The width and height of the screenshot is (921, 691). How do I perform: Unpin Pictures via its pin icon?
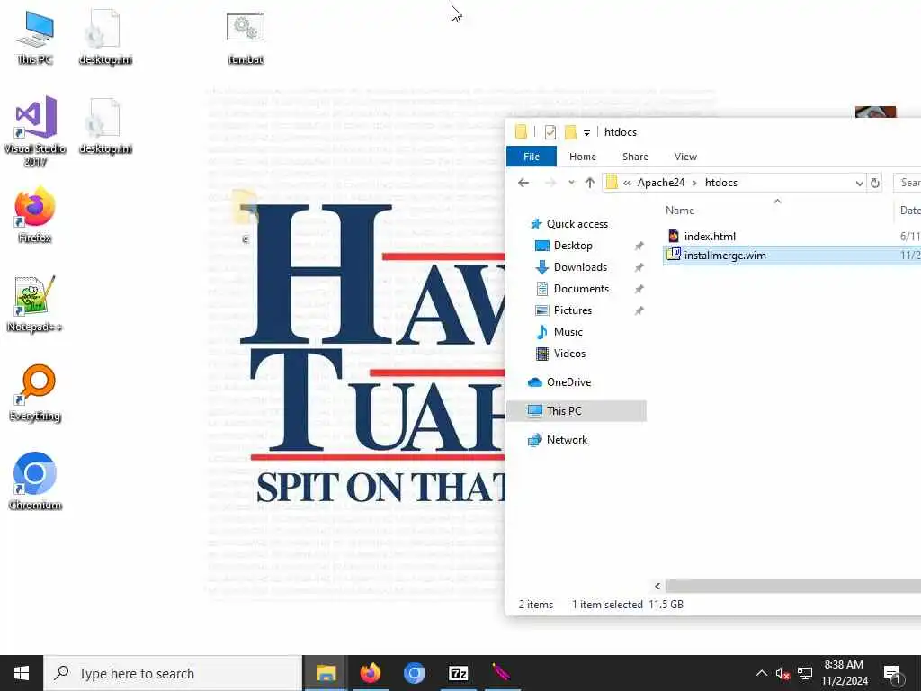[639, 310]
